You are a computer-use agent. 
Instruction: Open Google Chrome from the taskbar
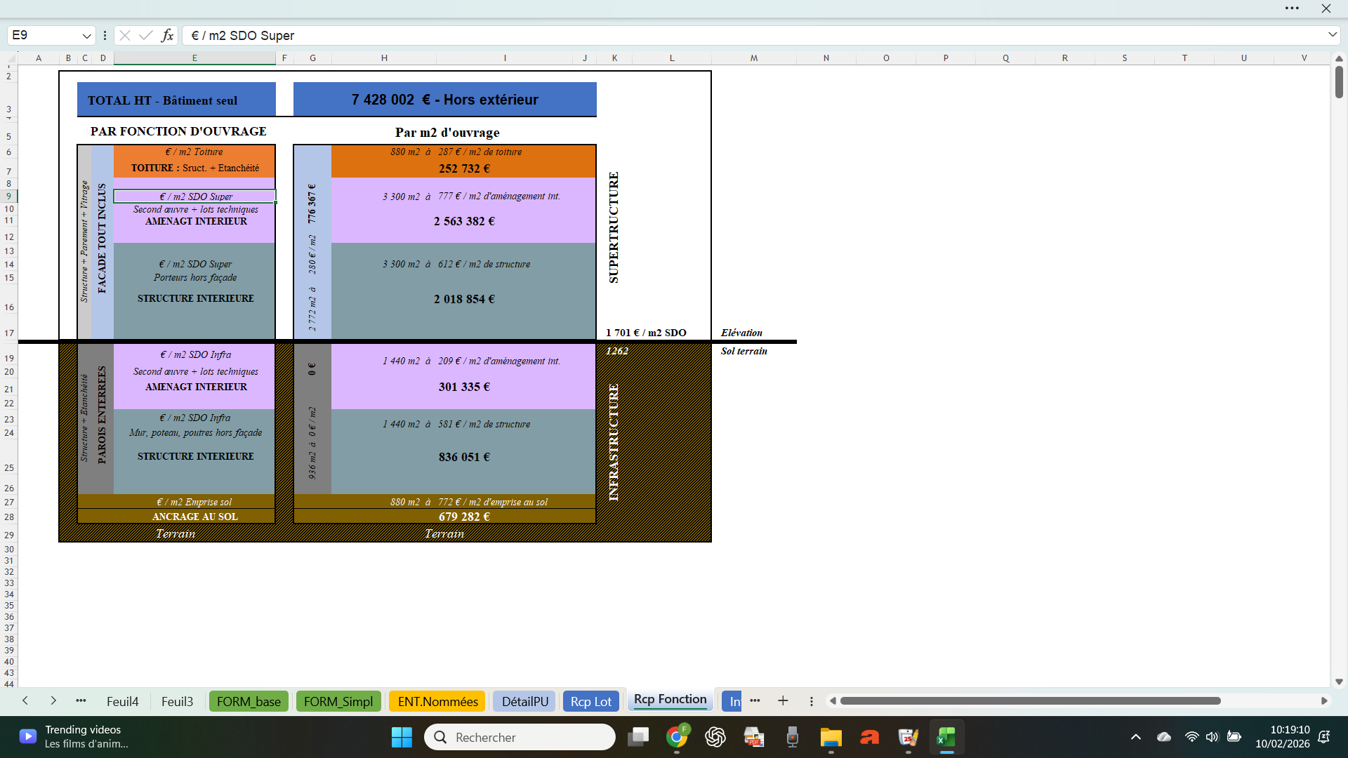677,737
